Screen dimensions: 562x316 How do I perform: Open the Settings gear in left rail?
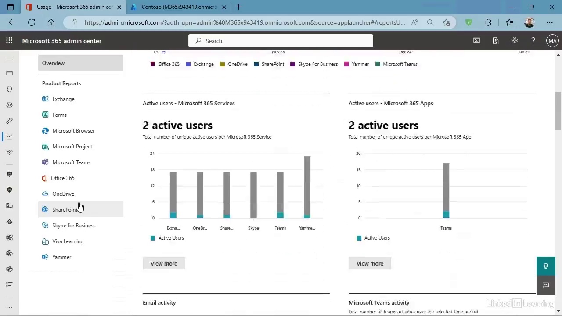pos(9,105)
